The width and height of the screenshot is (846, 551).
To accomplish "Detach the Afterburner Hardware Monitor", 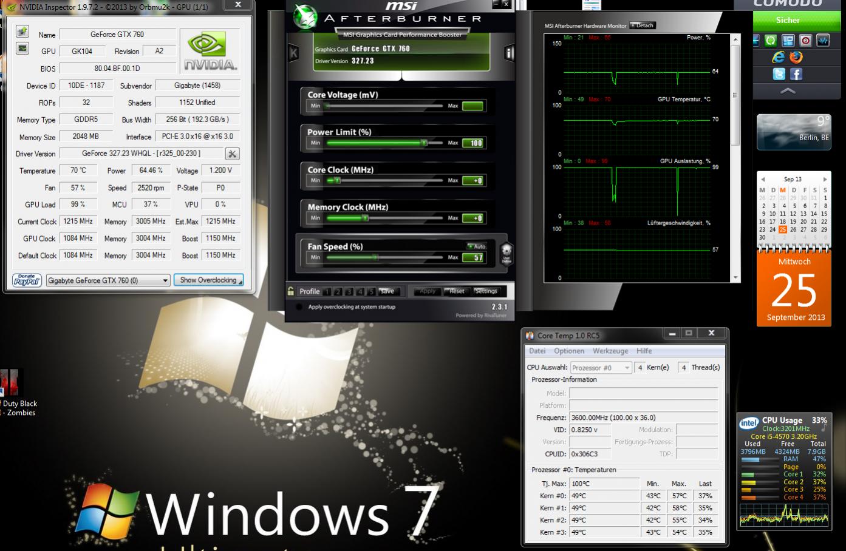I will tap(643, 25).
